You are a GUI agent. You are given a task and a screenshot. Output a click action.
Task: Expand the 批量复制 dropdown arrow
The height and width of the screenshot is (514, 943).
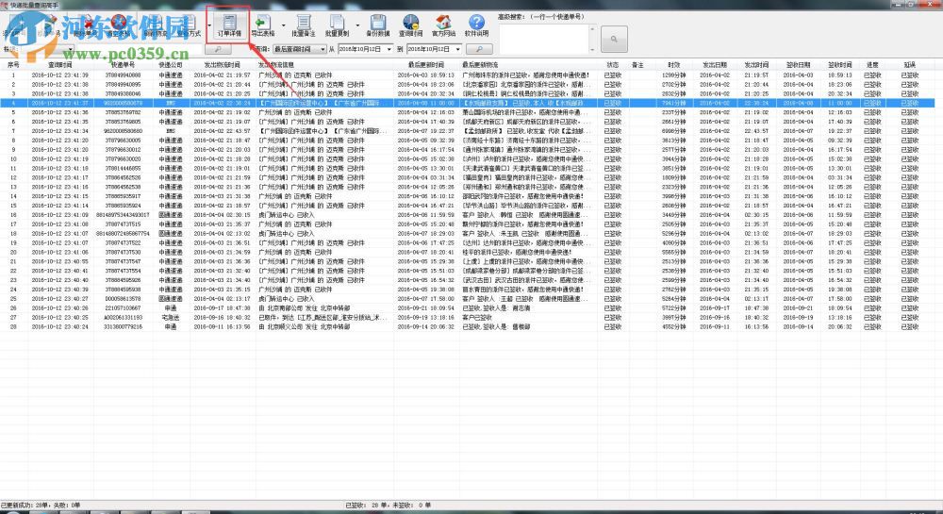(x=357, y=25)
